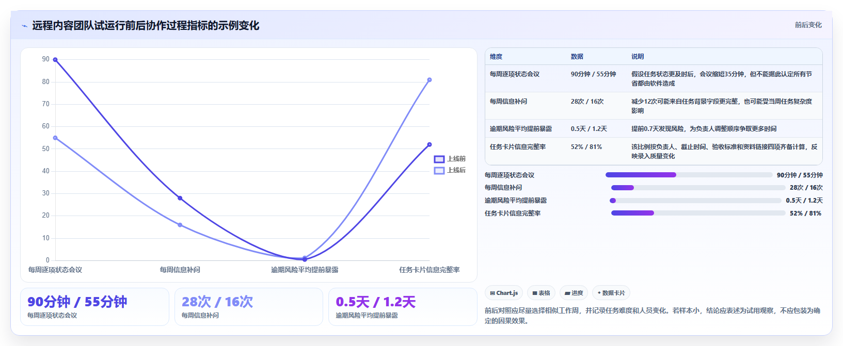Viewport: 843px width, 346px height.
Task: Click the 上线后 point at 81 for 任务卡片信息完整率
Action: coord(430,80)
